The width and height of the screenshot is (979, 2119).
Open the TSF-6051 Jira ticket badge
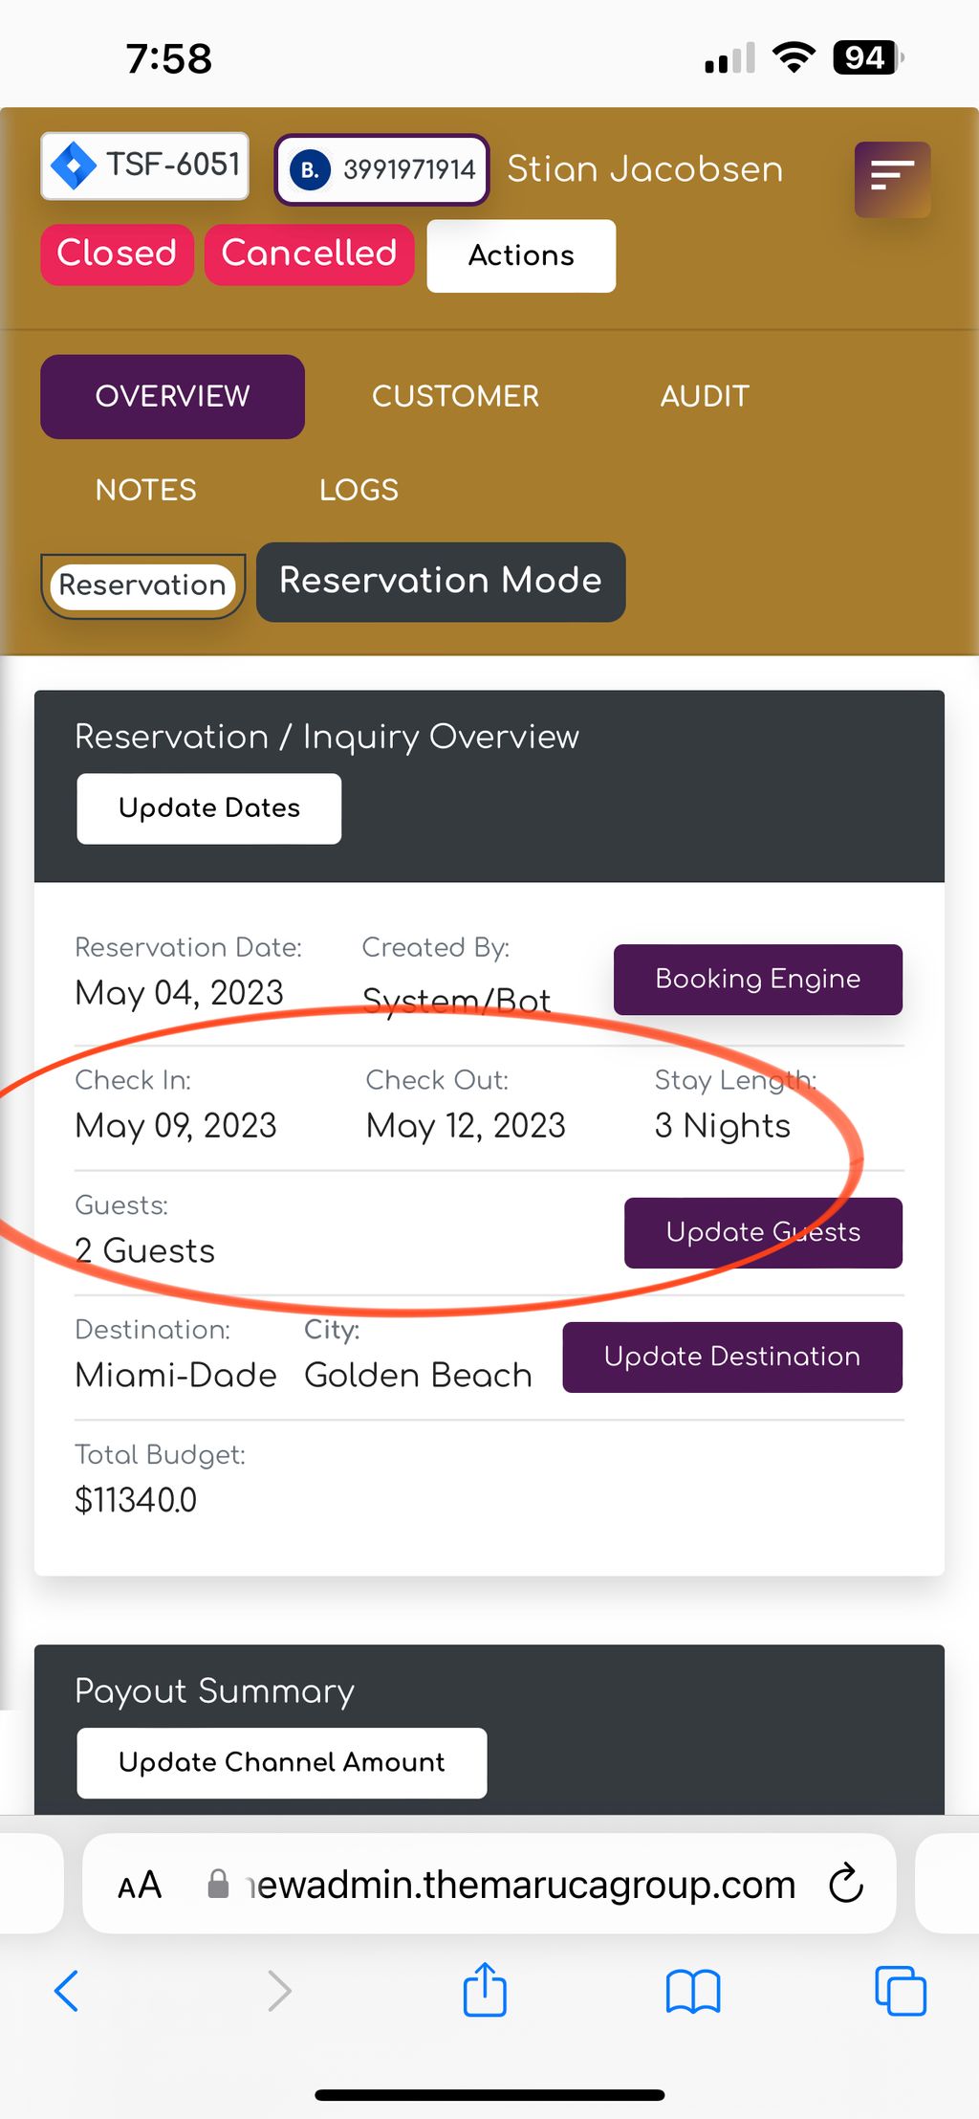point(145,166)
